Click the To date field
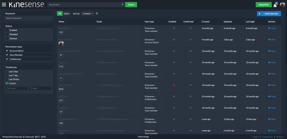Image resolution: width=287 pixels, height=139 pixels. point(40,88)
